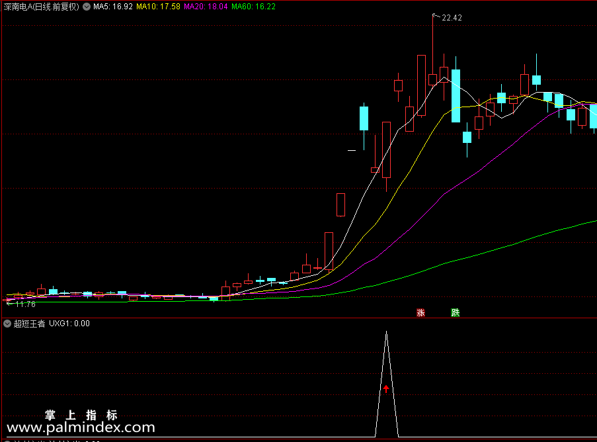Screen dimensions: 597x442
Task: Open the dropdown beside the 深南电A title
Action: (x=87, y=7)
